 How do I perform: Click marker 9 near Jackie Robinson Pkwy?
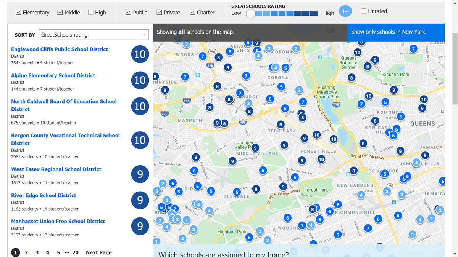283,187
